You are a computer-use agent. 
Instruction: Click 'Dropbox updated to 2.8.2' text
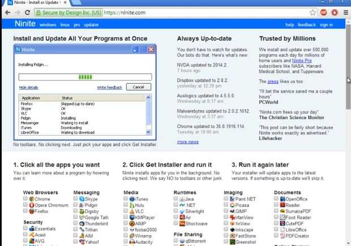(202, 80)
